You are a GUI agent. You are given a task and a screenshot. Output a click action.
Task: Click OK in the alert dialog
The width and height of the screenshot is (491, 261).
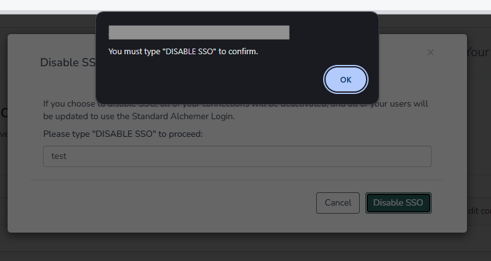(345, 79)
